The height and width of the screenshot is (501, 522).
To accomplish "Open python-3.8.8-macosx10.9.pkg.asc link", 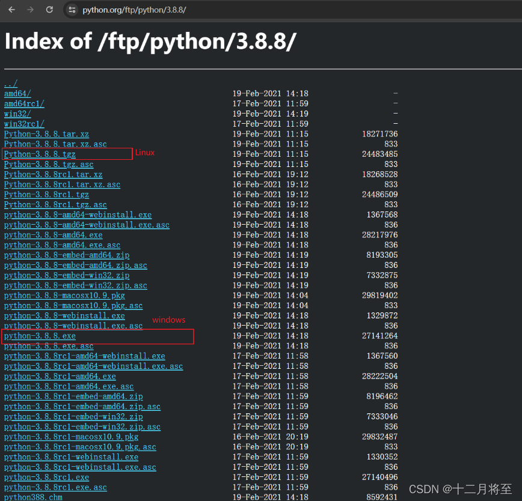I will pyautogui.click(x=73, y=306).
